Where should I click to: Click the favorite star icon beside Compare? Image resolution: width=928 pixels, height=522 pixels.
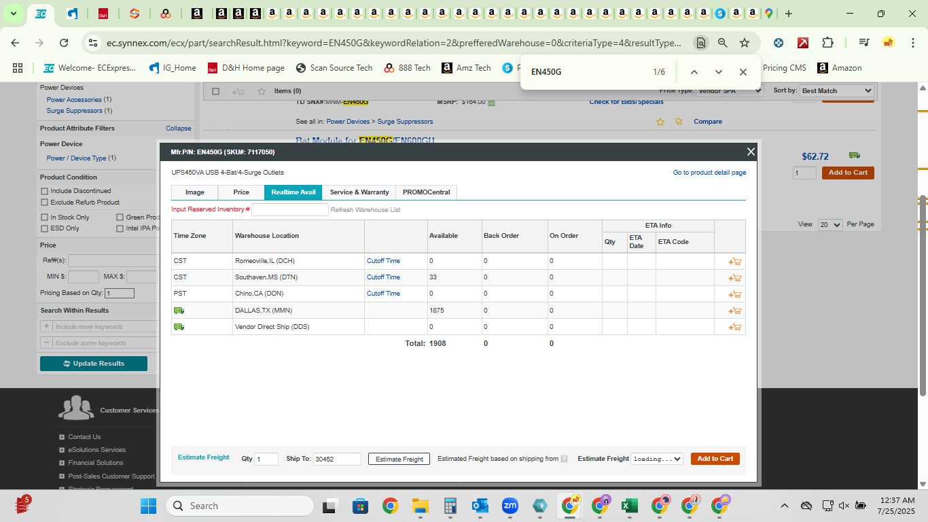pyautogui.click(x=660, y=122)
